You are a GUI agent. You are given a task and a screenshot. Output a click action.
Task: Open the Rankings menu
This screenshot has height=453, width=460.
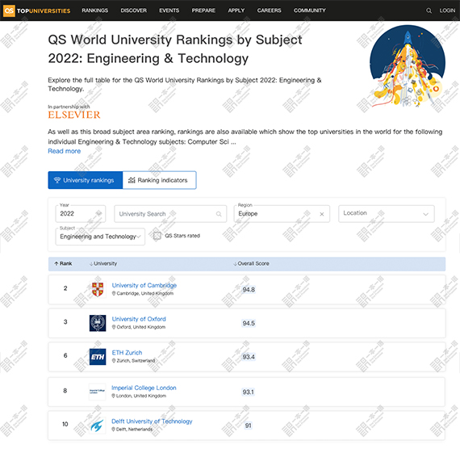coord(94,10)
